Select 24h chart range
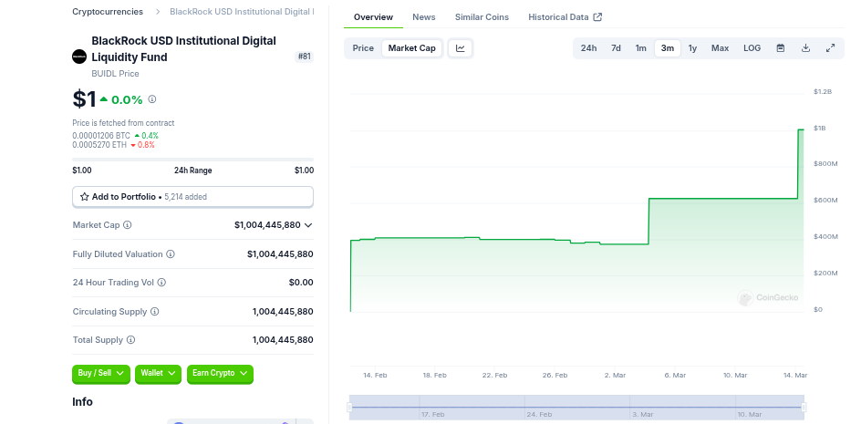 pyautogui.click(x=588, y=48)
